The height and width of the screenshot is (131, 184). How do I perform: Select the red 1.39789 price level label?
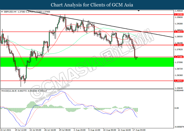coord(179,14)
